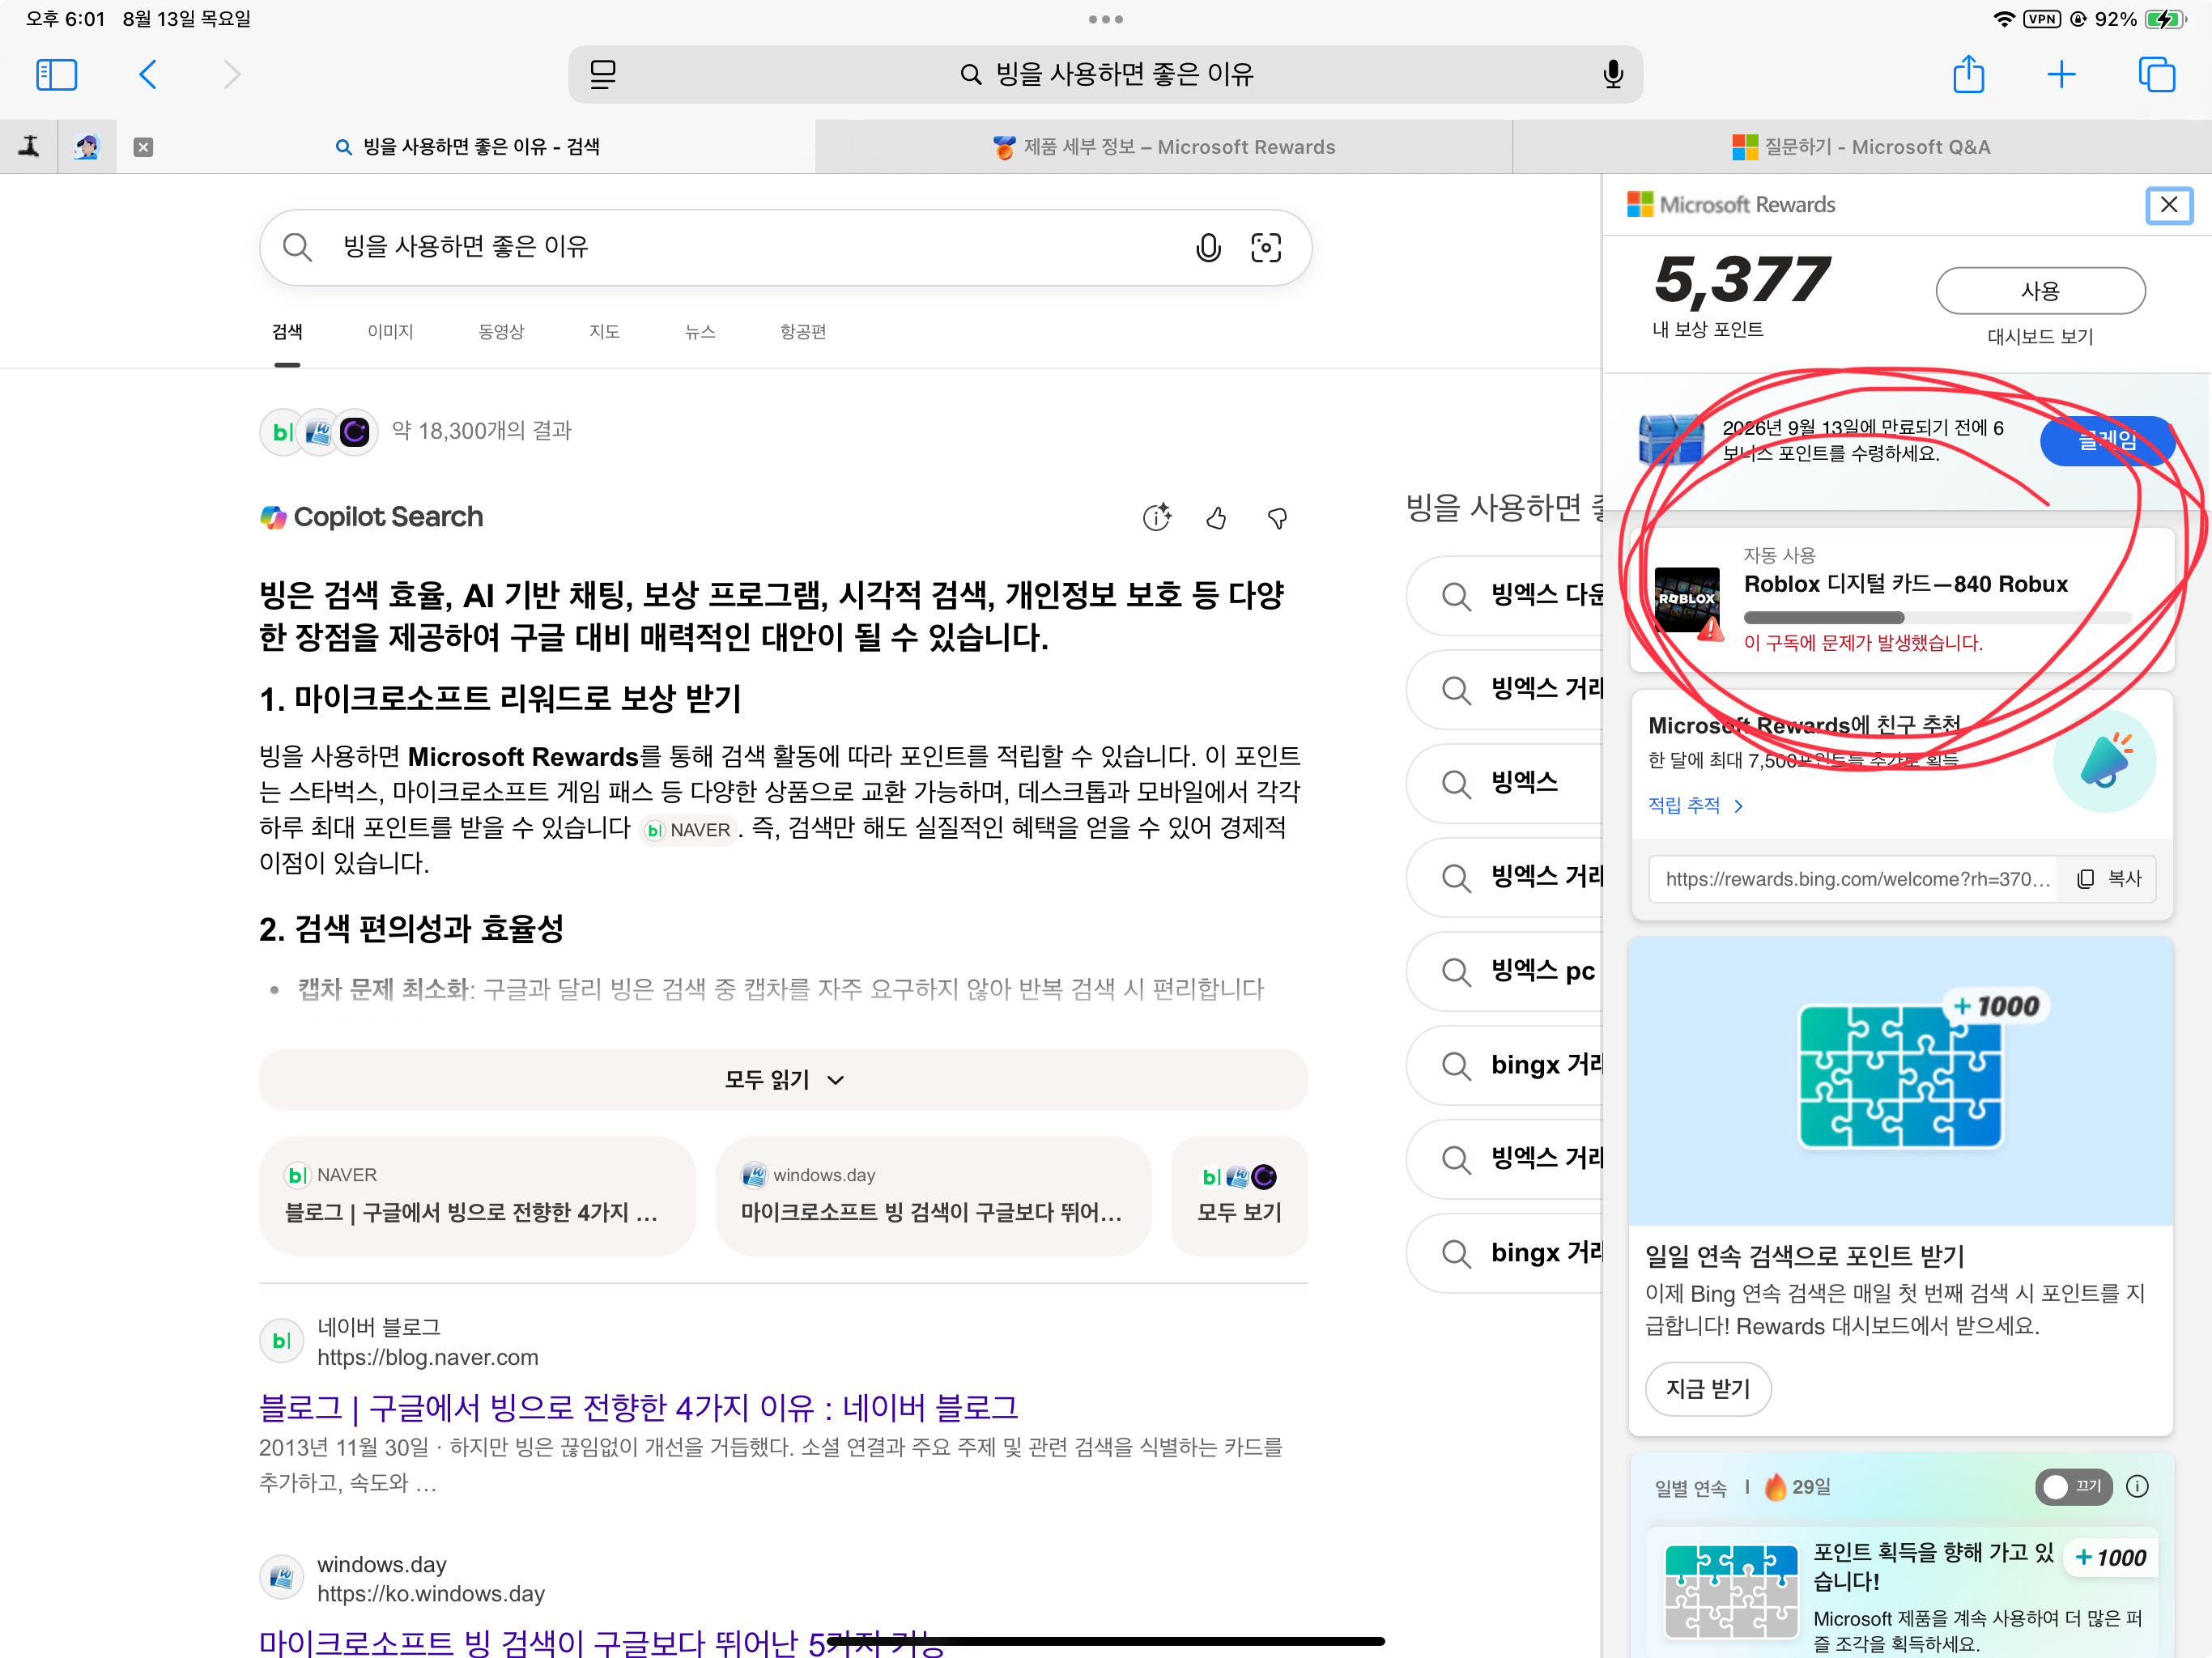
Task: Claim bonus points with 클레임 button
Action: 2108,440
